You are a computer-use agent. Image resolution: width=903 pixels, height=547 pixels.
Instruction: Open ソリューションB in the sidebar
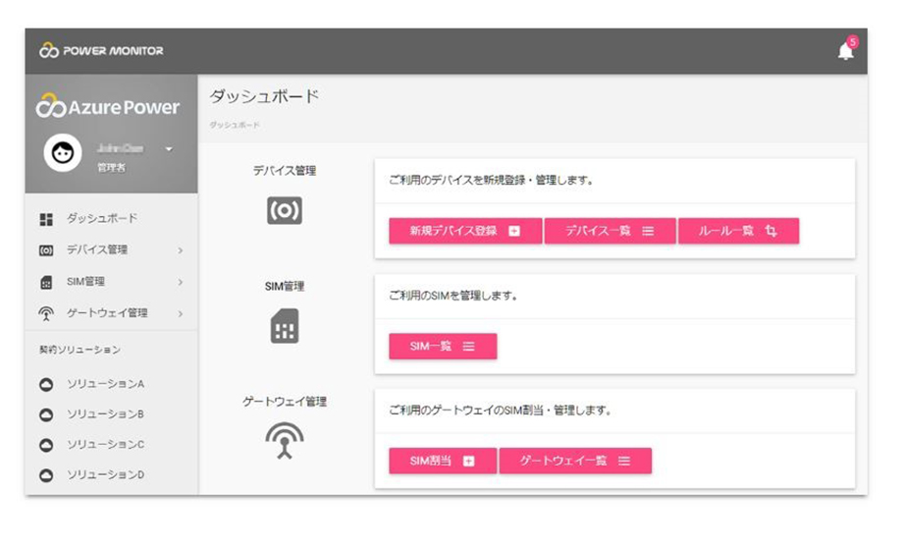click(x=105, y=414)
